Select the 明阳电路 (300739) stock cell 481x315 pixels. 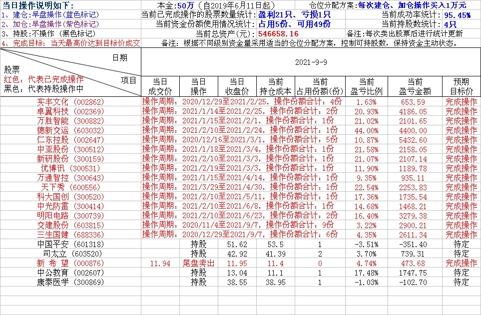pyautogui.click(x=70, y=216)
